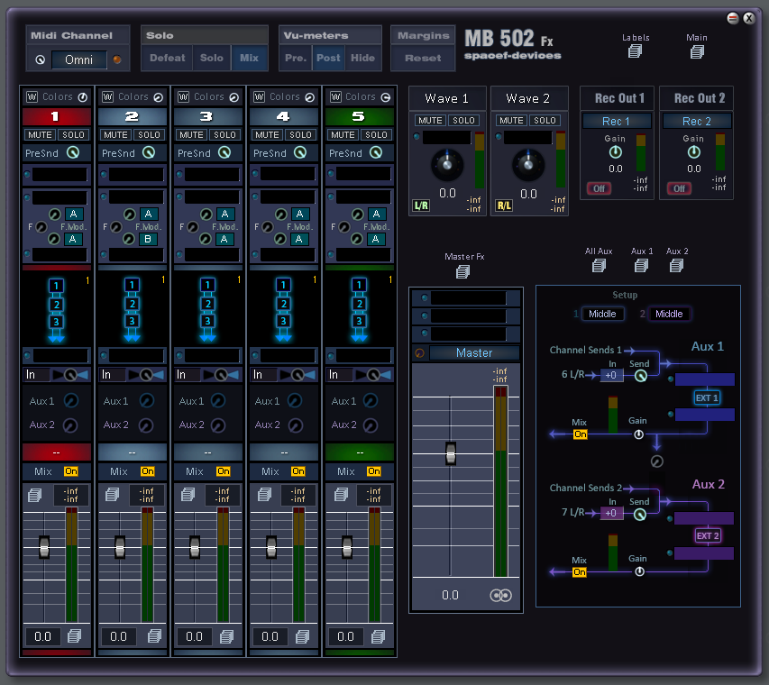The image size is (769, 685).
Task: Open Setup 1 Middle selector
Action: pos(603,314)
